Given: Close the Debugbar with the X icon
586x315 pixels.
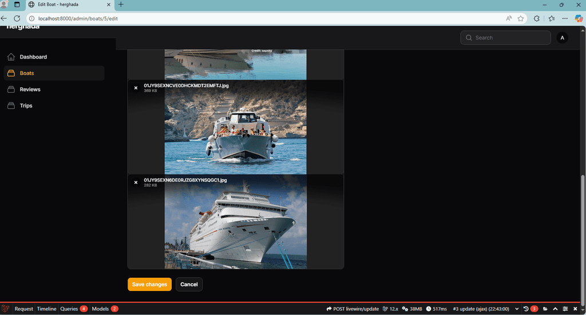Looking at the screenshot, I should pos(576,309).
